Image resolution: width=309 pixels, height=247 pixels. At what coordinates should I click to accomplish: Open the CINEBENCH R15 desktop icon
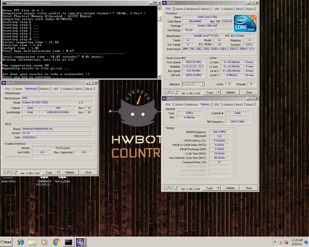click(44, 181)
